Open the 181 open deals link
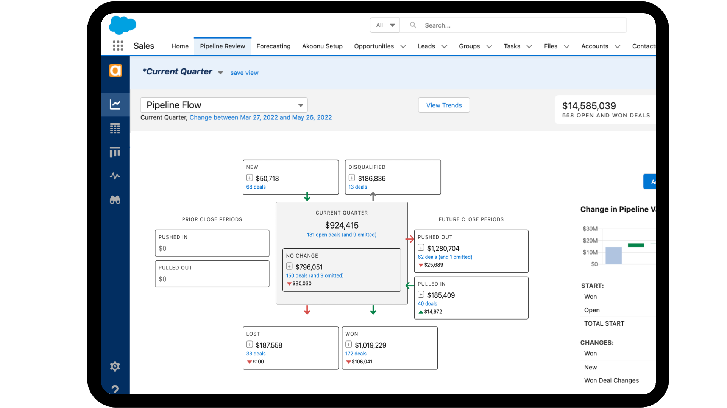Viewport: 727px width, 408px height. point(342,235)
